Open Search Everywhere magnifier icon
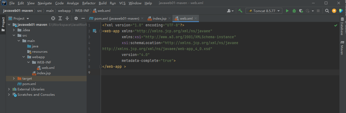 [x=327, y=11]
